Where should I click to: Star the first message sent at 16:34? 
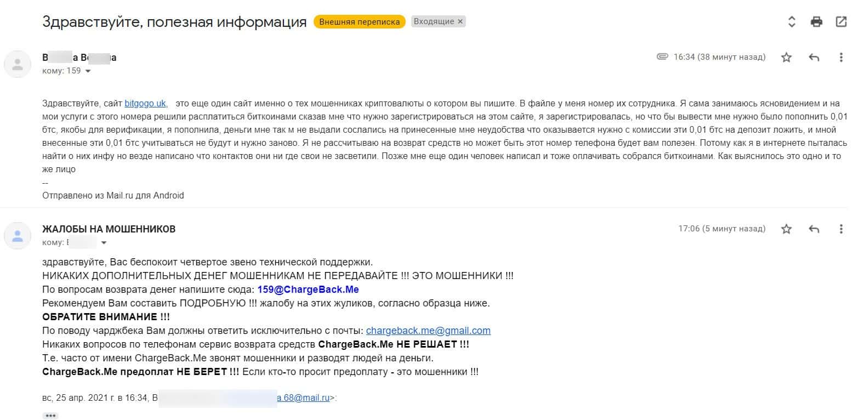coord(786,58)
